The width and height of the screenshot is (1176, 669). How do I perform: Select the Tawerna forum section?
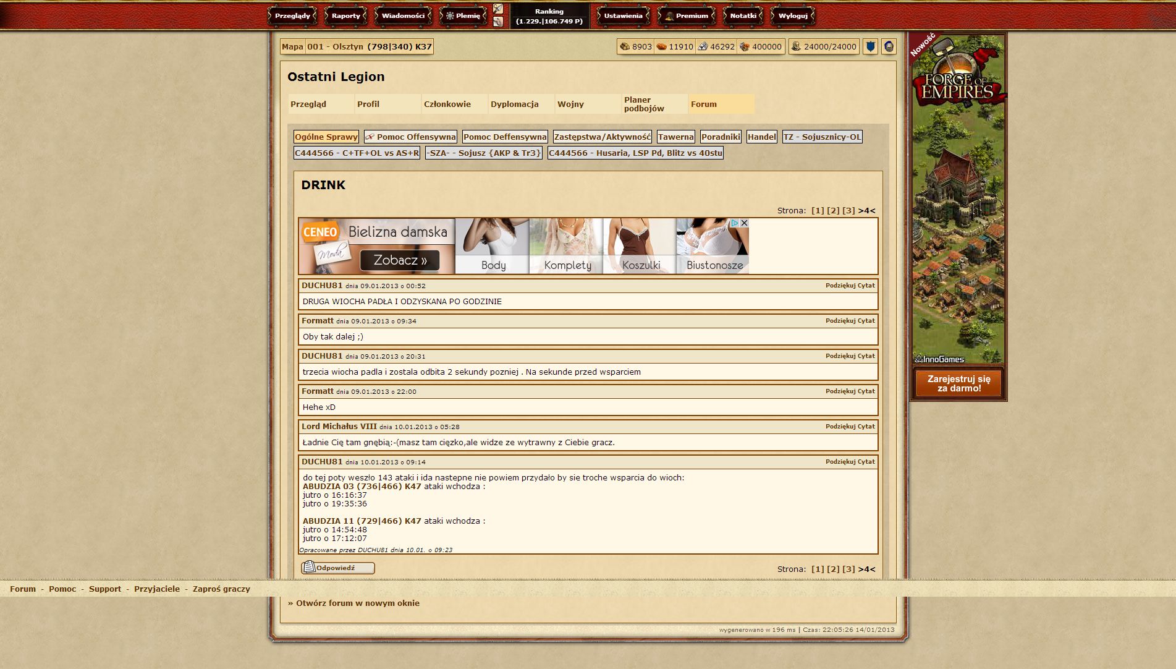tap(675, 137)
